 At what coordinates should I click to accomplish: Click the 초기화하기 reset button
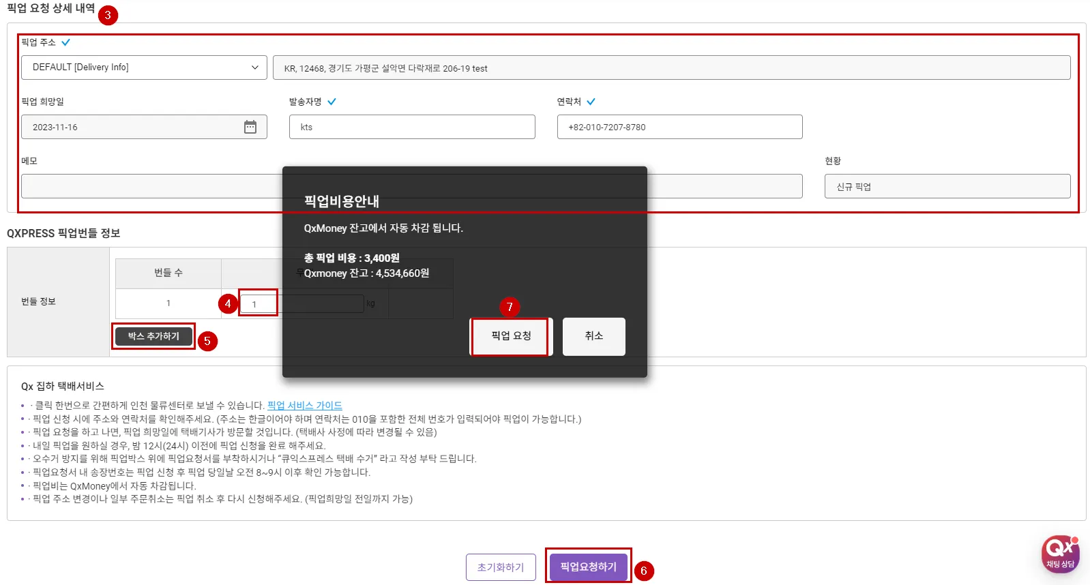tap(501, 567)
